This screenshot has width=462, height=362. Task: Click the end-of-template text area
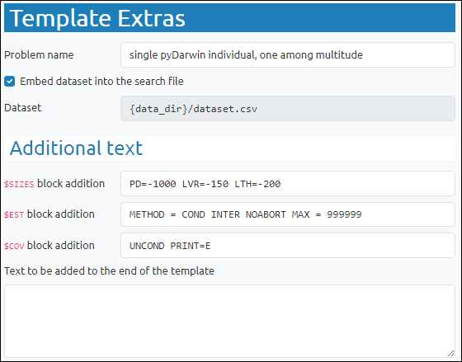[x=229, y=321]
